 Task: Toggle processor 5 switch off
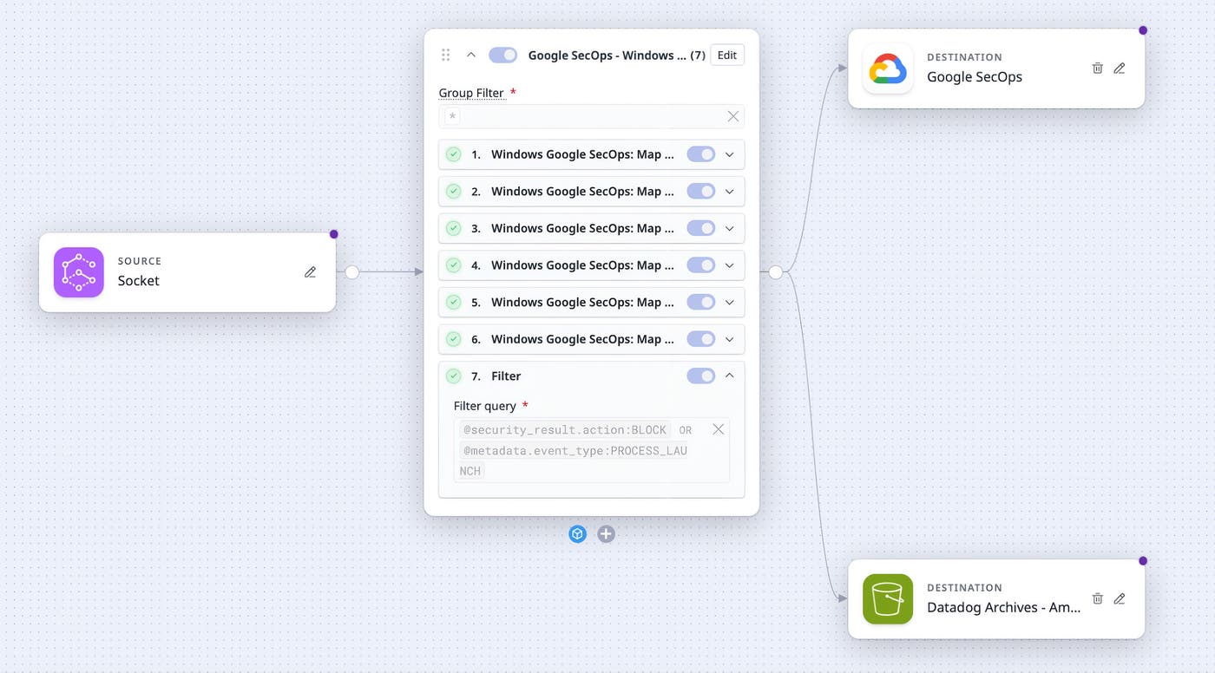coord(701,302)
